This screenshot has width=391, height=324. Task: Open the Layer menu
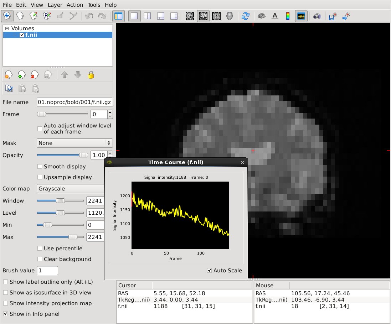[x=55, y=5]
